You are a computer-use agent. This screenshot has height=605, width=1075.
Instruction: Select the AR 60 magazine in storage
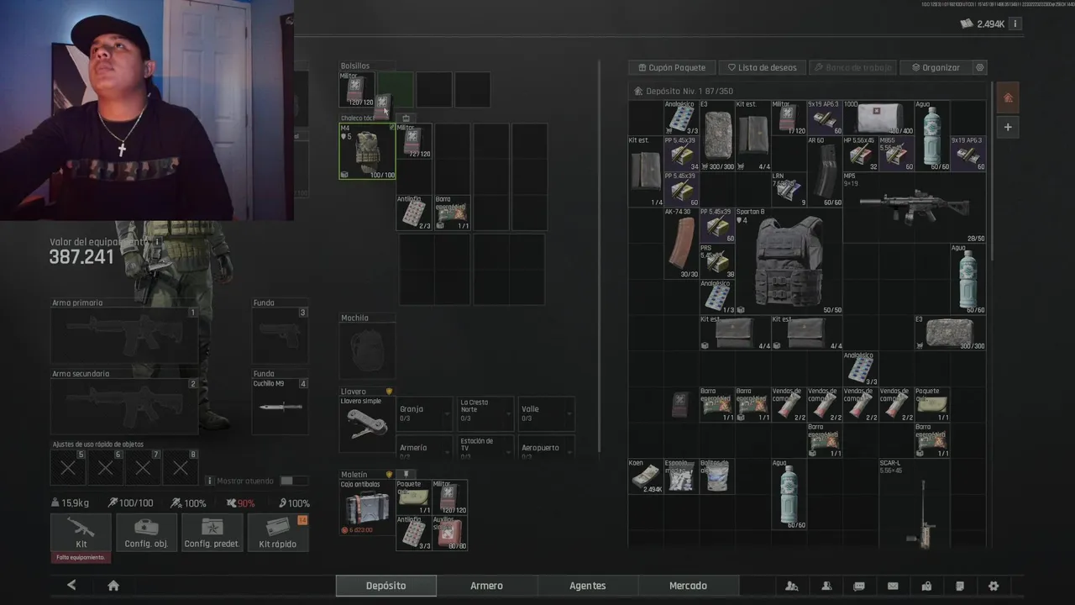(x=825, y=171)
